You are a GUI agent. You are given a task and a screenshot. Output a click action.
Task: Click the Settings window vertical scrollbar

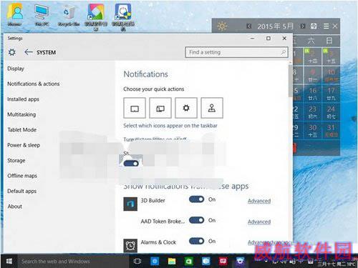click(x=290, y=80)
